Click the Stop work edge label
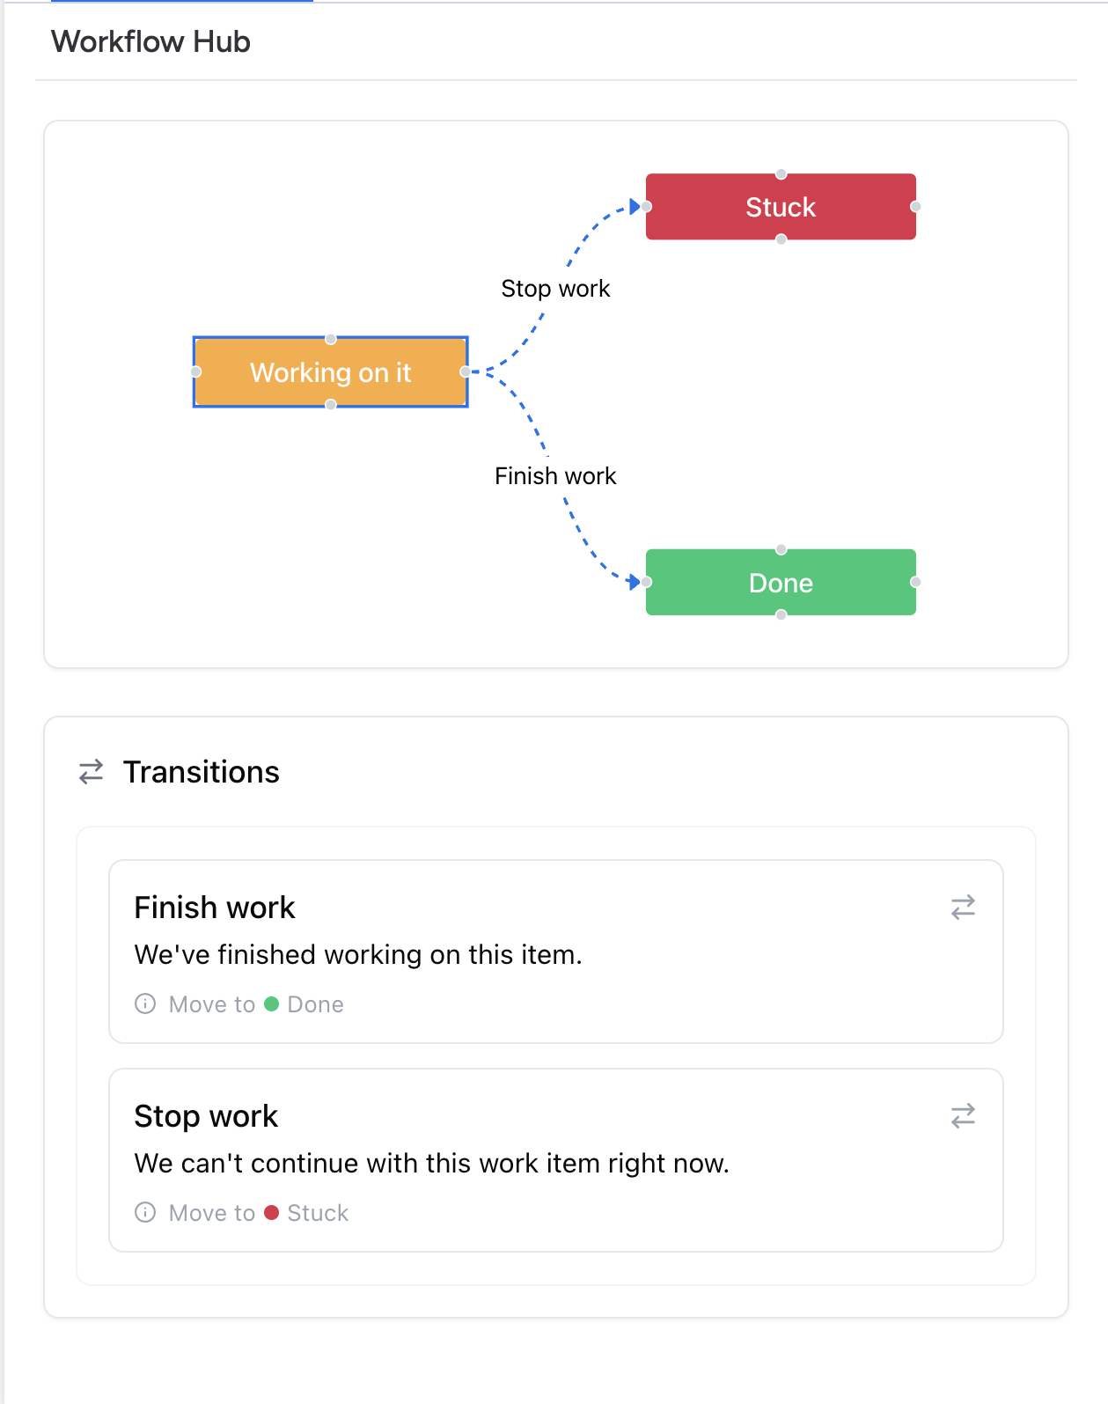1108x1404 pixels. [x=555, y=289]
